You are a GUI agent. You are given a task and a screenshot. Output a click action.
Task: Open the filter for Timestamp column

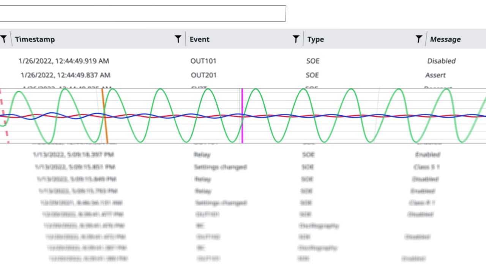pos(3,39)
